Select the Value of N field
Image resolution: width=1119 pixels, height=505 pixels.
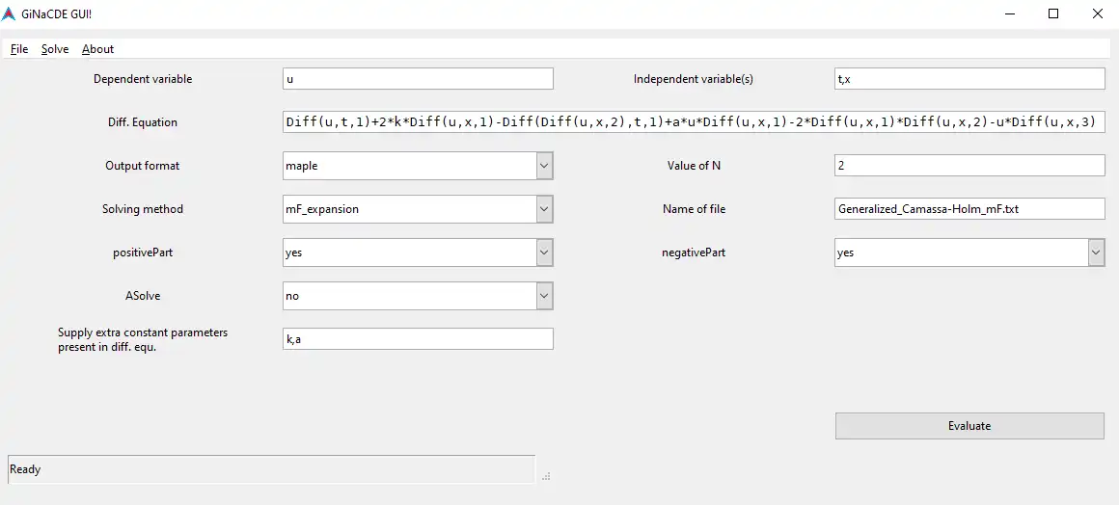[969, 166]
